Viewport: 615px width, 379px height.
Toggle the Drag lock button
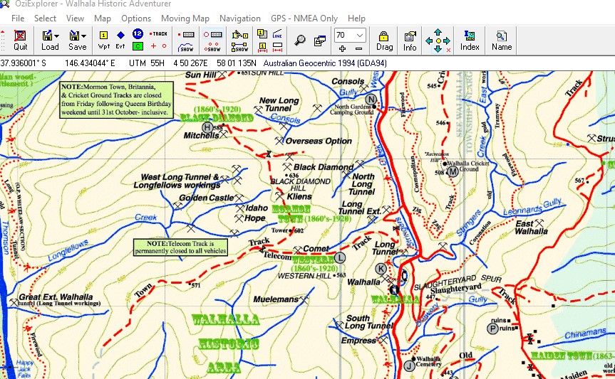(x=384, y=40)
